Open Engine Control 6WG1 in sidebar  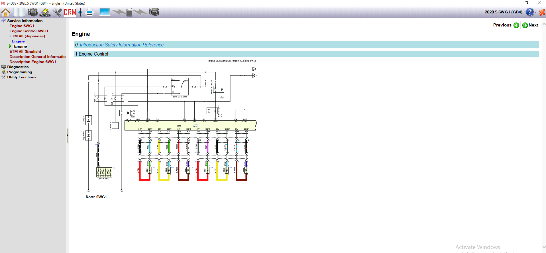(x=29, y=31)
